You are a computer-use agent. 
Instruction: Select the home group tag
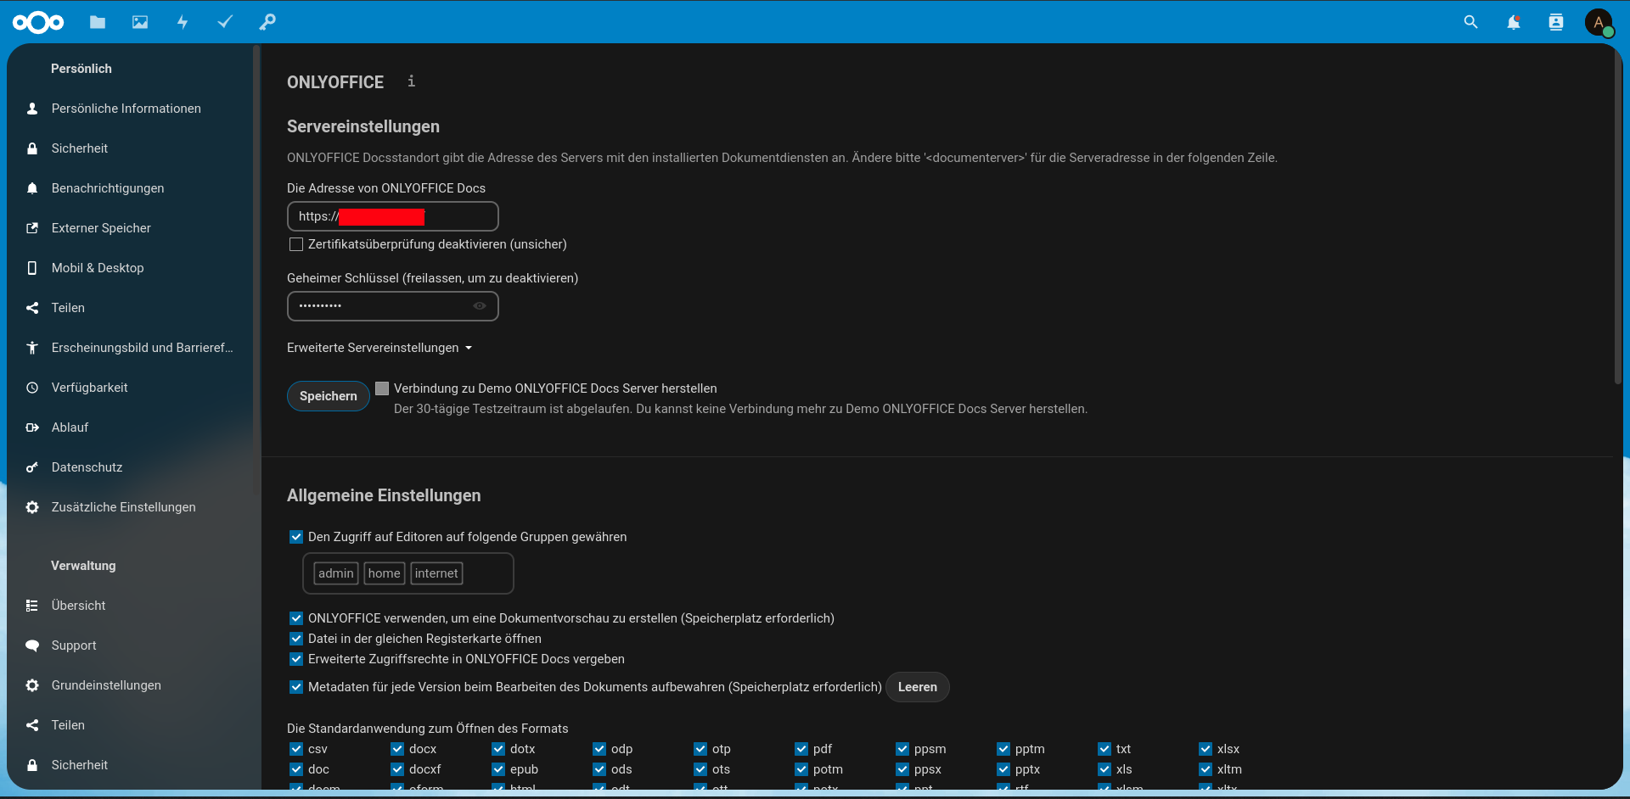pos(385,573)
